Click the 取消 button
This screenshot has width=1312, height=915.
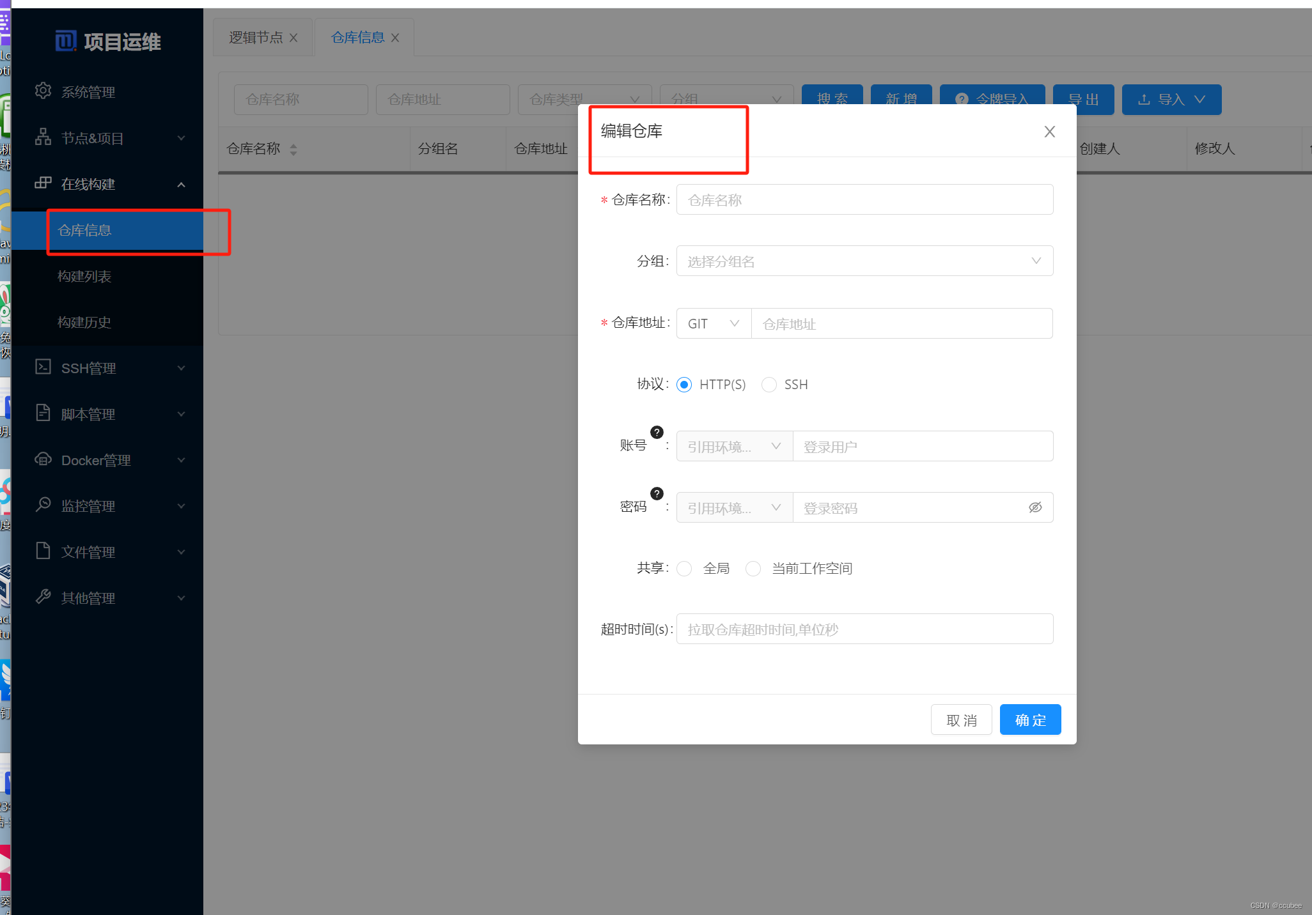coord(961,719)
